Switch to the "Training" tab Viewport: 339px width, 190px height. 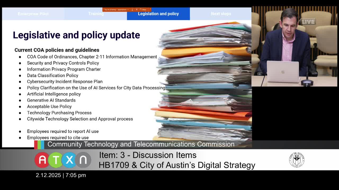tap(96, 14)
